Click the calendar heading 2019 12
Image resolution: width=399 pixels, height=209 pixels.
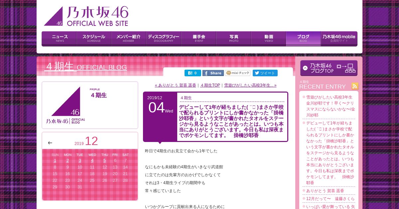click(x=86, y=142)
